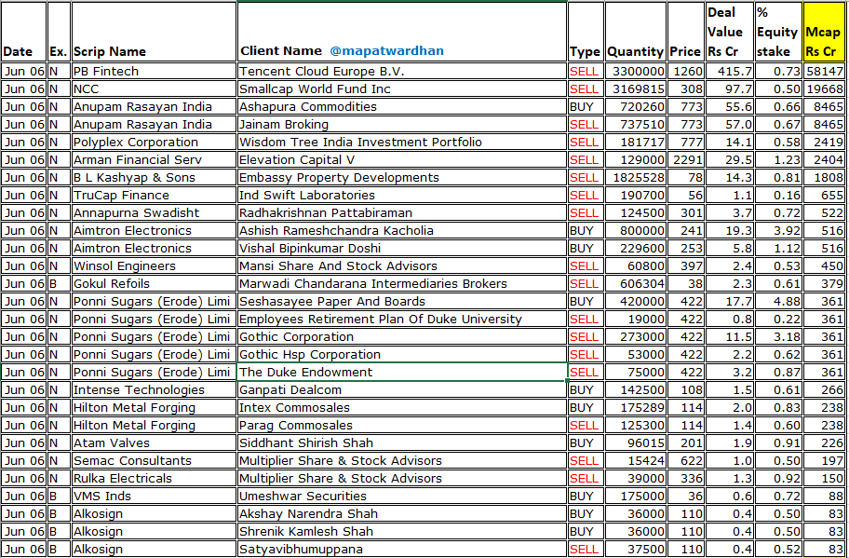Click Siddhant Shirish Shah cell
The height and width of the screenshot is (558, 849).
pos(402,443)
